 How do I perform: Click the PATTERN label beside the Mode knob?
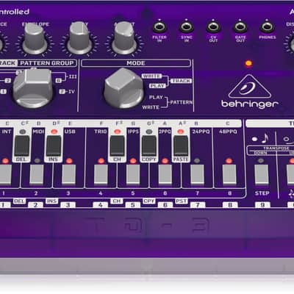pos(182,102)
